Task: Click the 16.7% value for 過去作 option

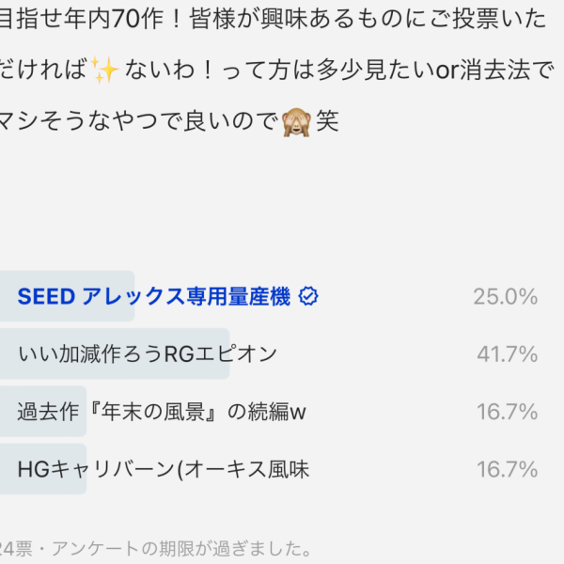Action: [x=505, y=412]
